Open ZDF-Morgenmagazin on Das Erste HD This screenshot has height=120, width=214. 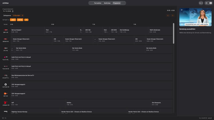coord(92,85)
